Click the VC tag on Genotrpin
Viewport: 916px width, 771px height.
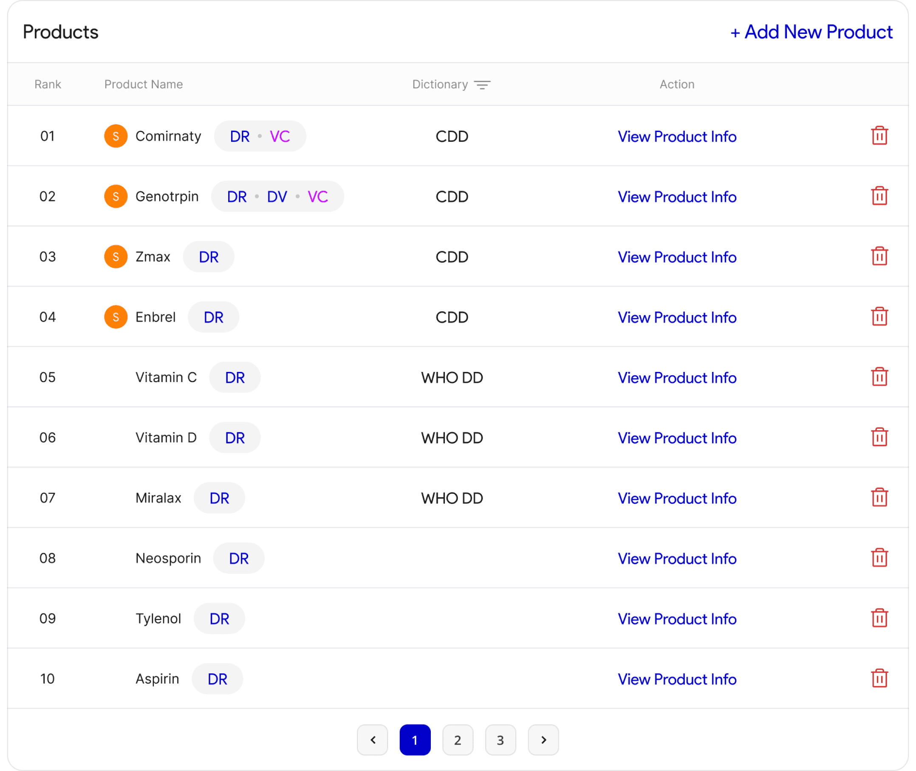pos(317,197)
